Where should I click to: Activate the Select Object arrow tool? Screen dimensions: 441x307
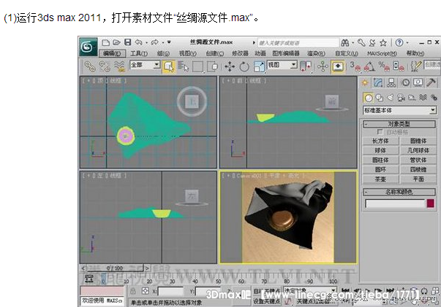(168, 66)
